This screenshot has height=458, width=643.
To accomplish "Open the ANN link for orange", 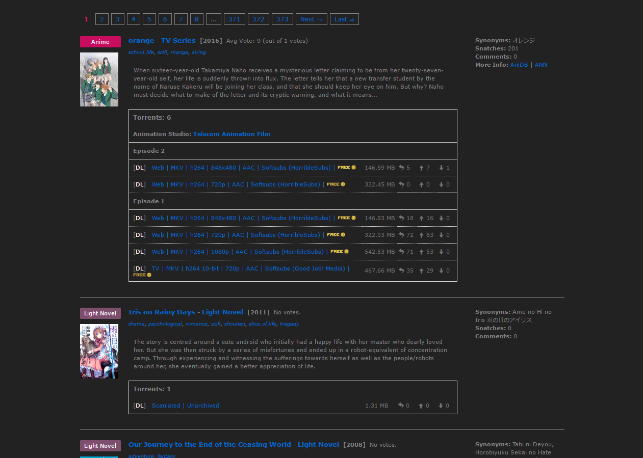I will pos(541,65).
